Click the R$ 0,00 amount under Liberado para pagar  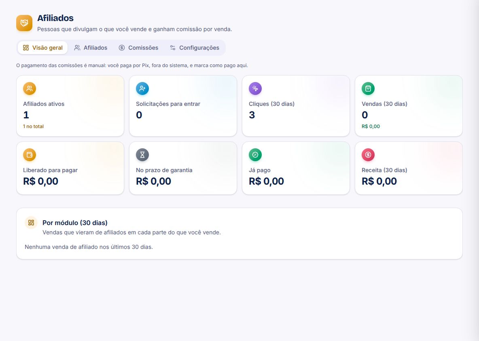click(40, 181)
